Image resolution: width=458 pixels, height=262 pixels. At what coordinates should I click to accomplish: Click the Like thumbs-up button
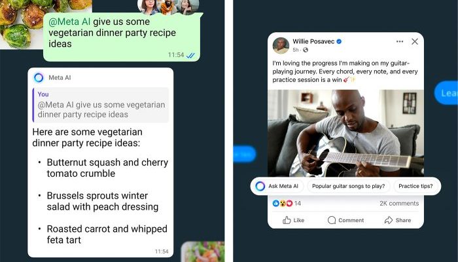click(293, 220)
